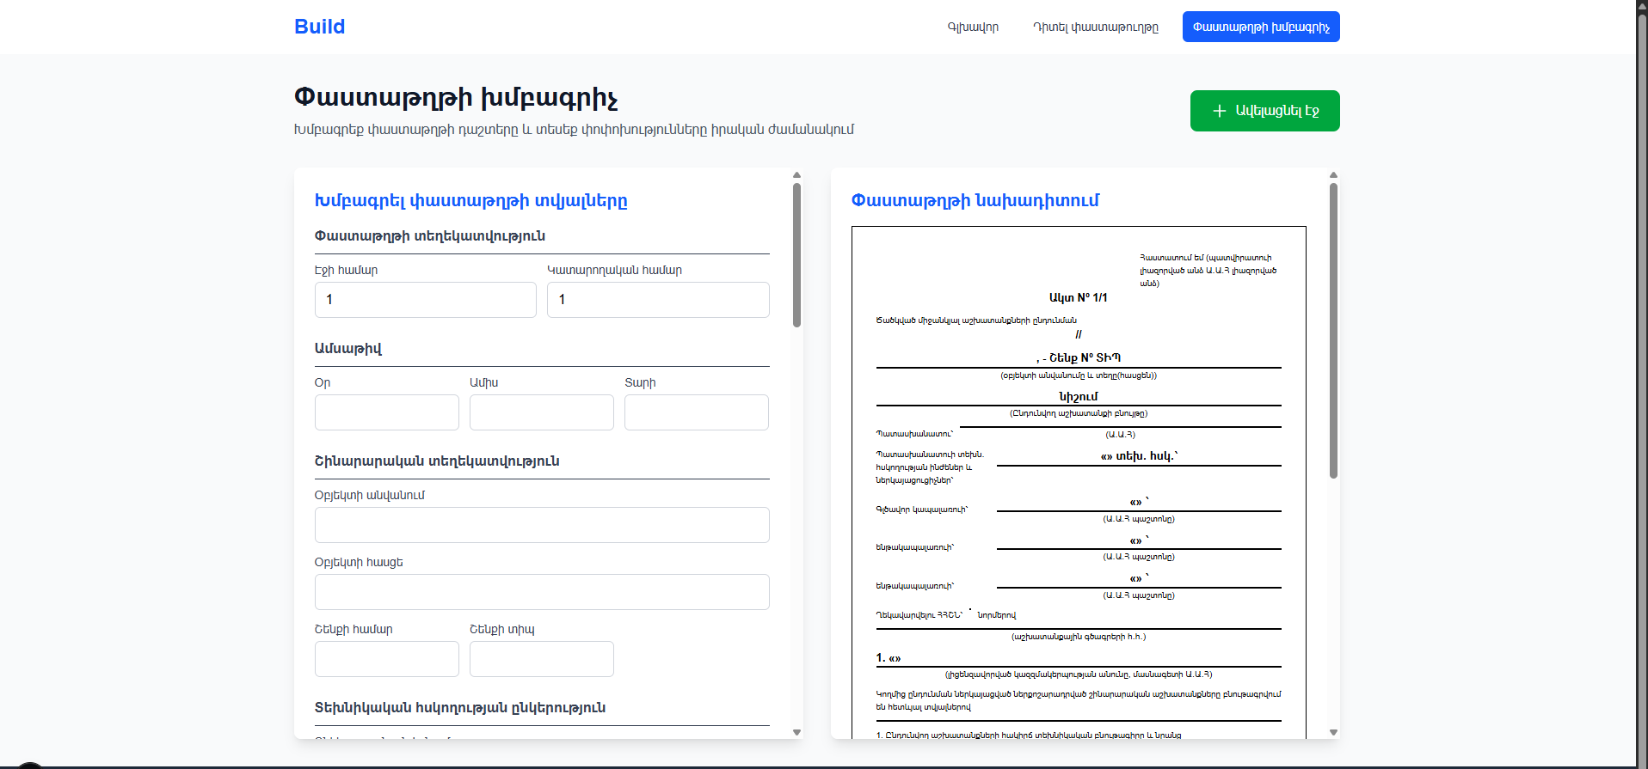The image size is (1648, 769).
Task: Click the preview panel scrollbar thumb
Action: 1333,331
